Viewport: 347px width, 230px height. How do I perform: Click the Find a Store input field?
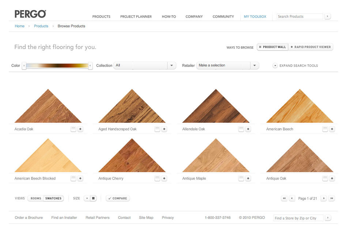tap(298, 218)
